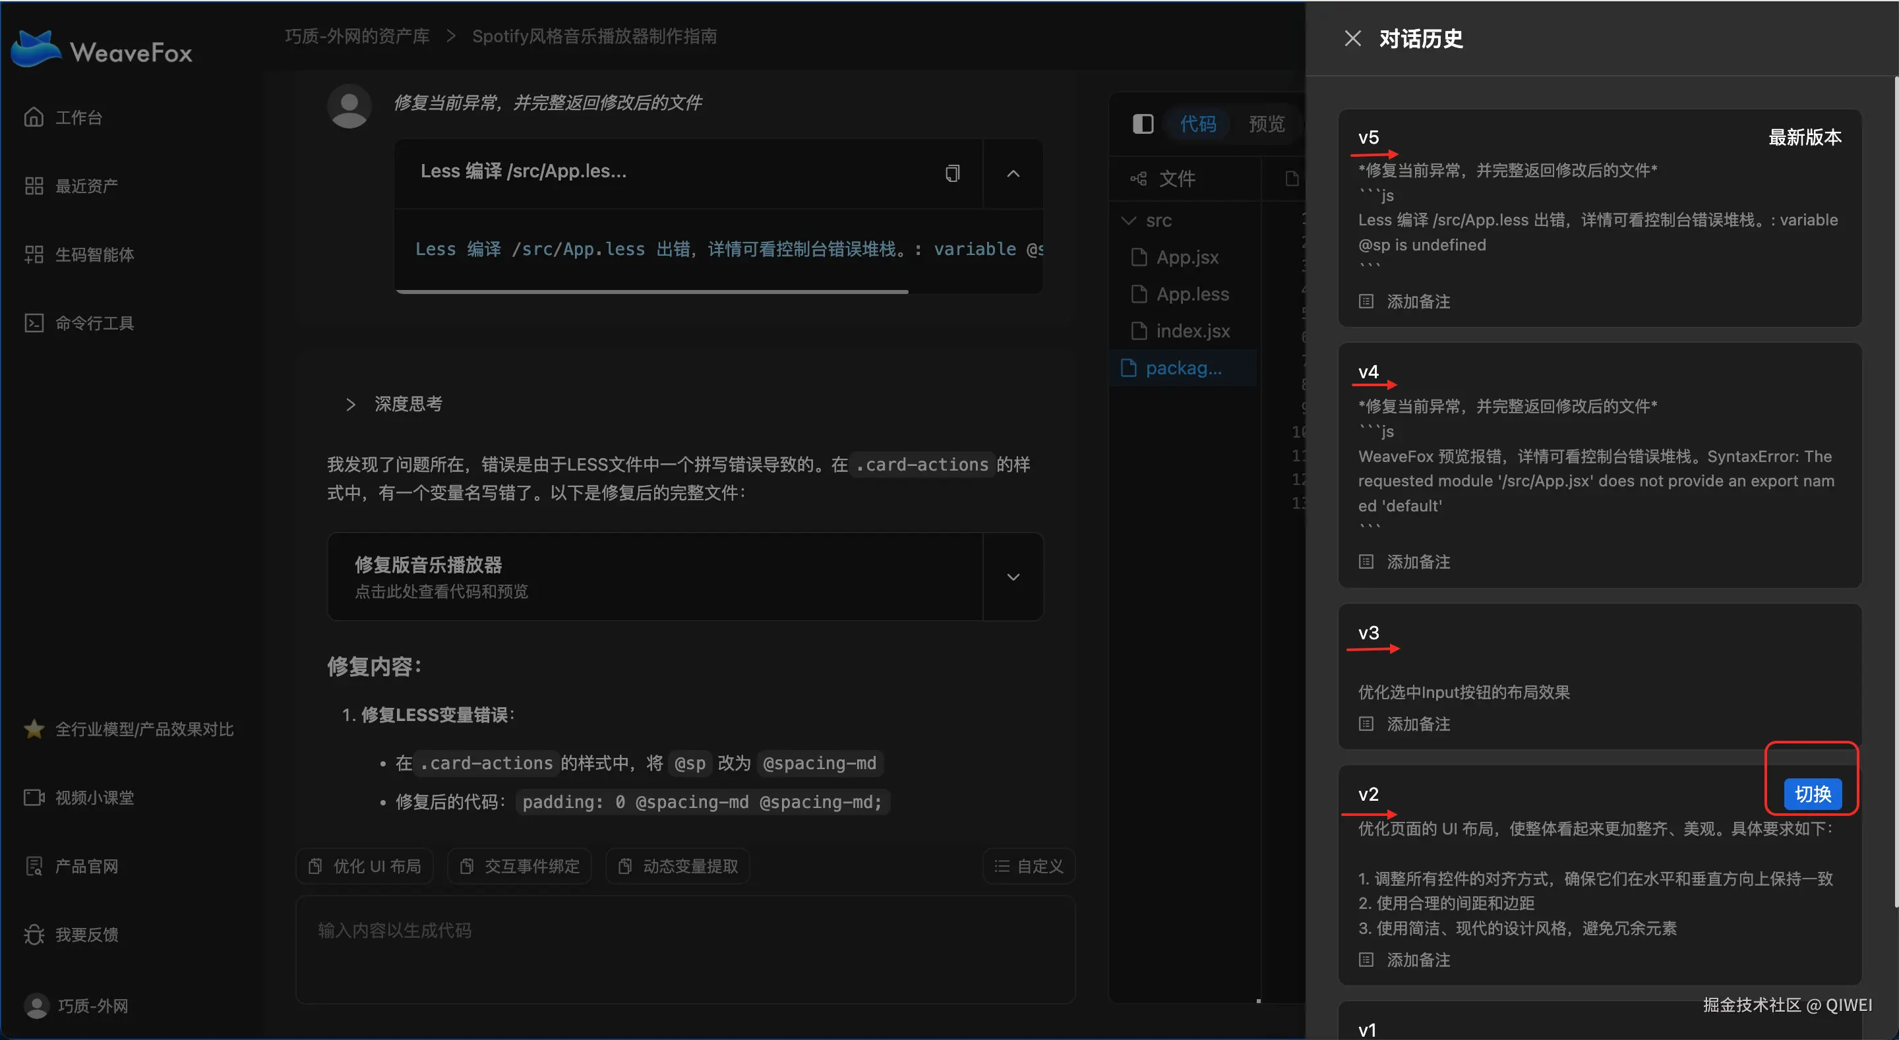Switch to the 代码 tab

click(x=1198, y=124)
